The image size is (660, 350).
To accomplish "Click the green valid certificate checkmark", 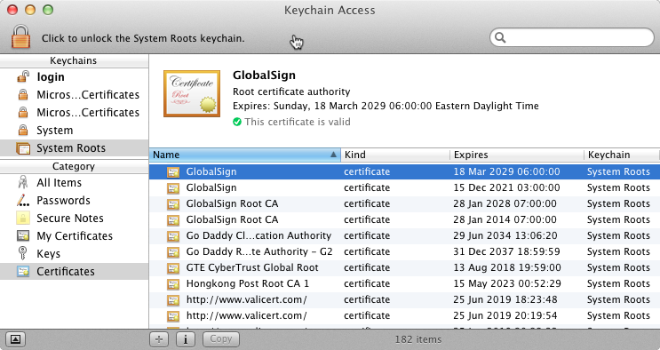I will (237, 122).
